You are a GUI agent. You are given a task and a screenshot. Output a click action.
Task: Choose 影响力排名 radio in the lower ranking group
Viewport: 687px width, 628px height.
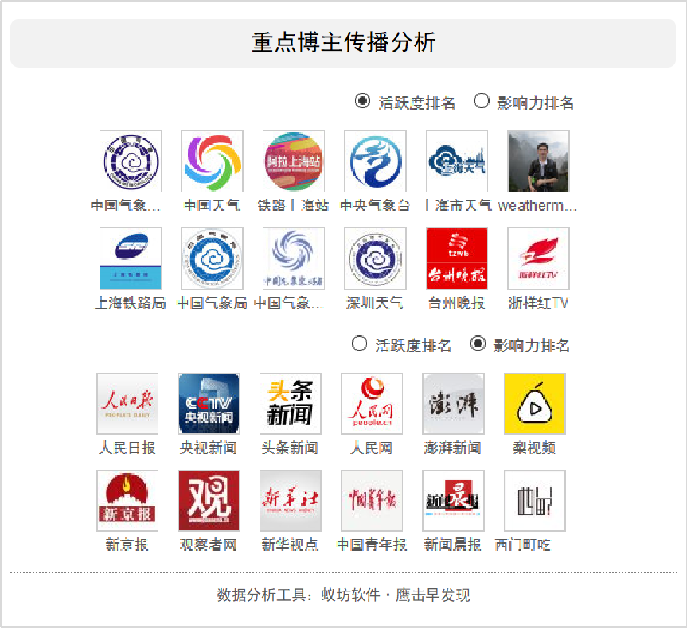(478, 344)
